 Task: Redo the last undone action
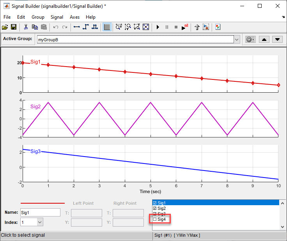coord(65,27)
